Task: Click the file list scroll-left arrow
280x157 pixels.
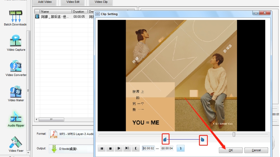Action: pos(36,119)
